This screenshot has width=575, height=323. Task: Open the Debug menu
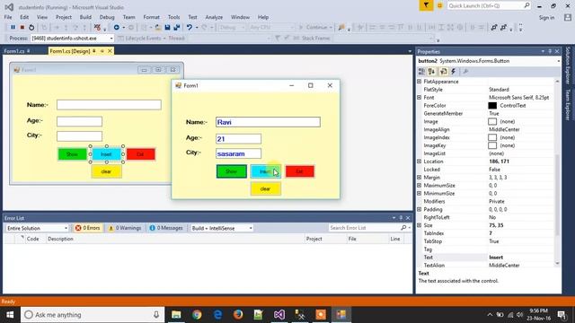107,17
